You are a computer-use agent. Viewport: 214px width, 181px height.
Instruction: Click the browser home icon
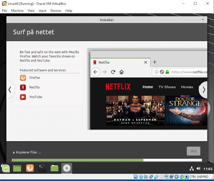point(121,72)
